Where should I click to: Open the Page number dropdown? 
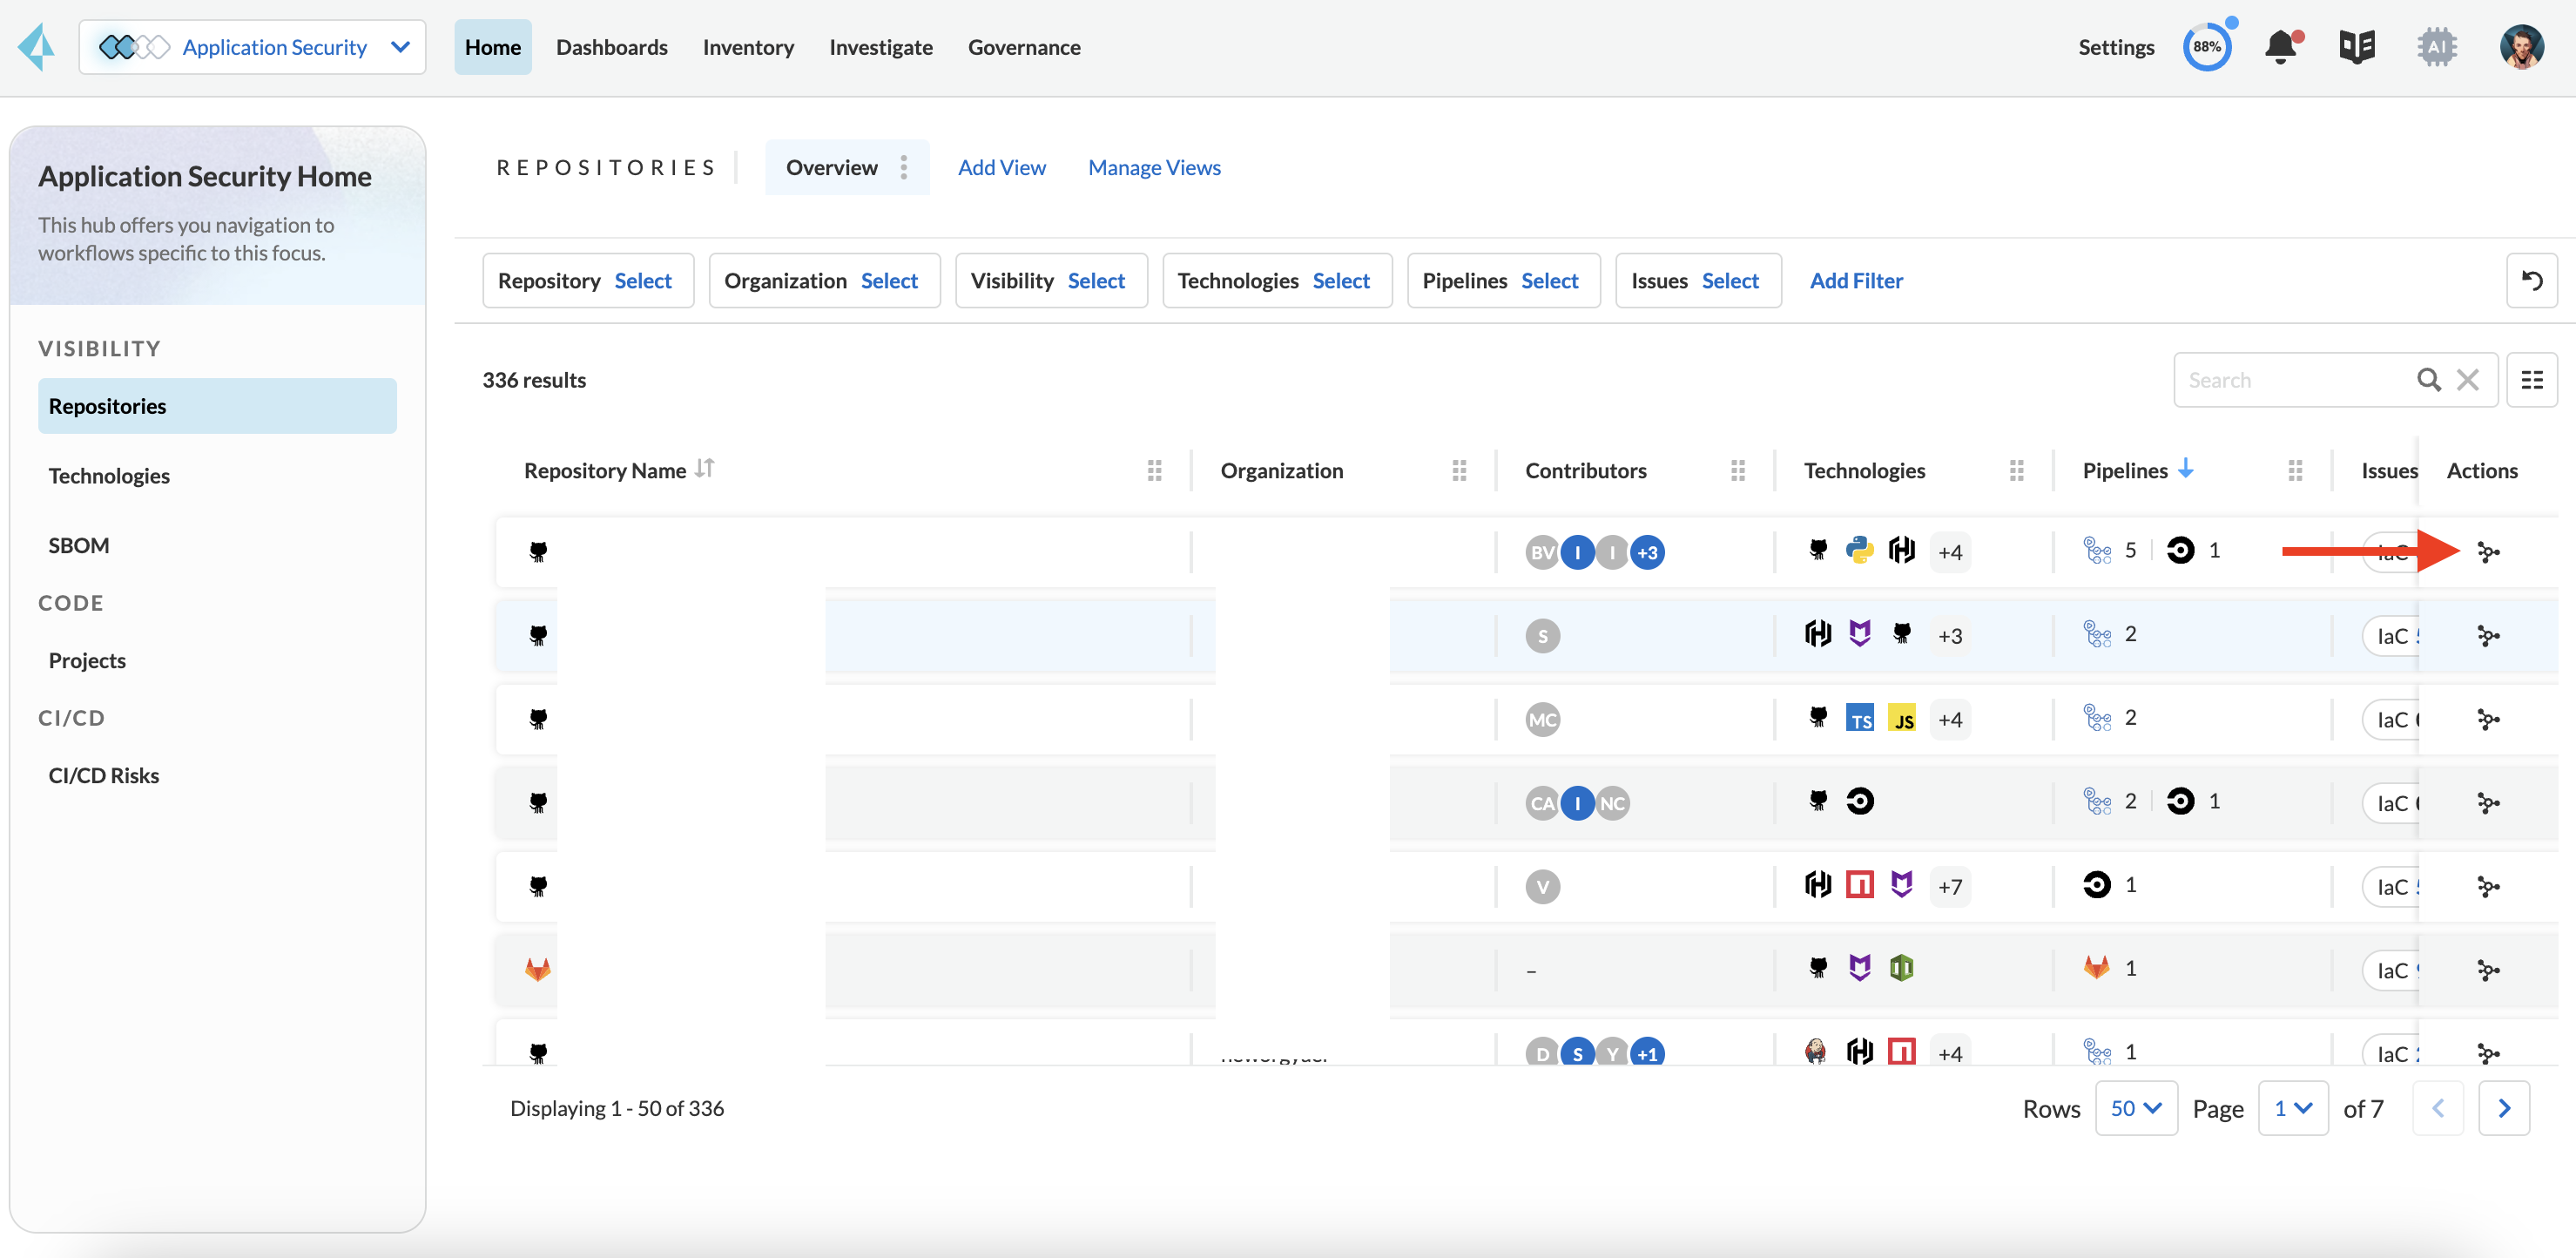click(2292, 1108)
